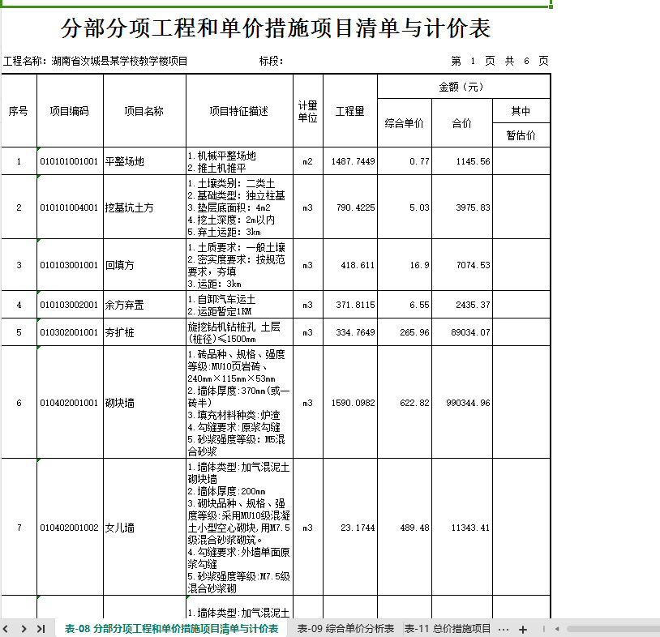660x637 pixels.
Task: Click the 综合单价 header cell
Action: (404, 123)
